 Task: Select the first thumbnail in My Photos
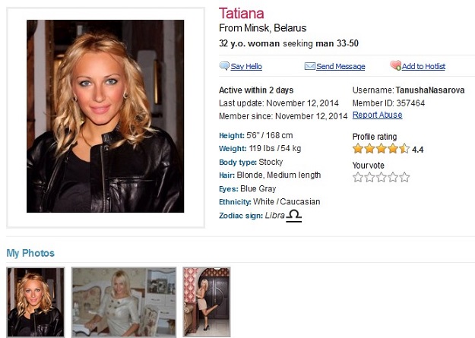coord(35,302)
